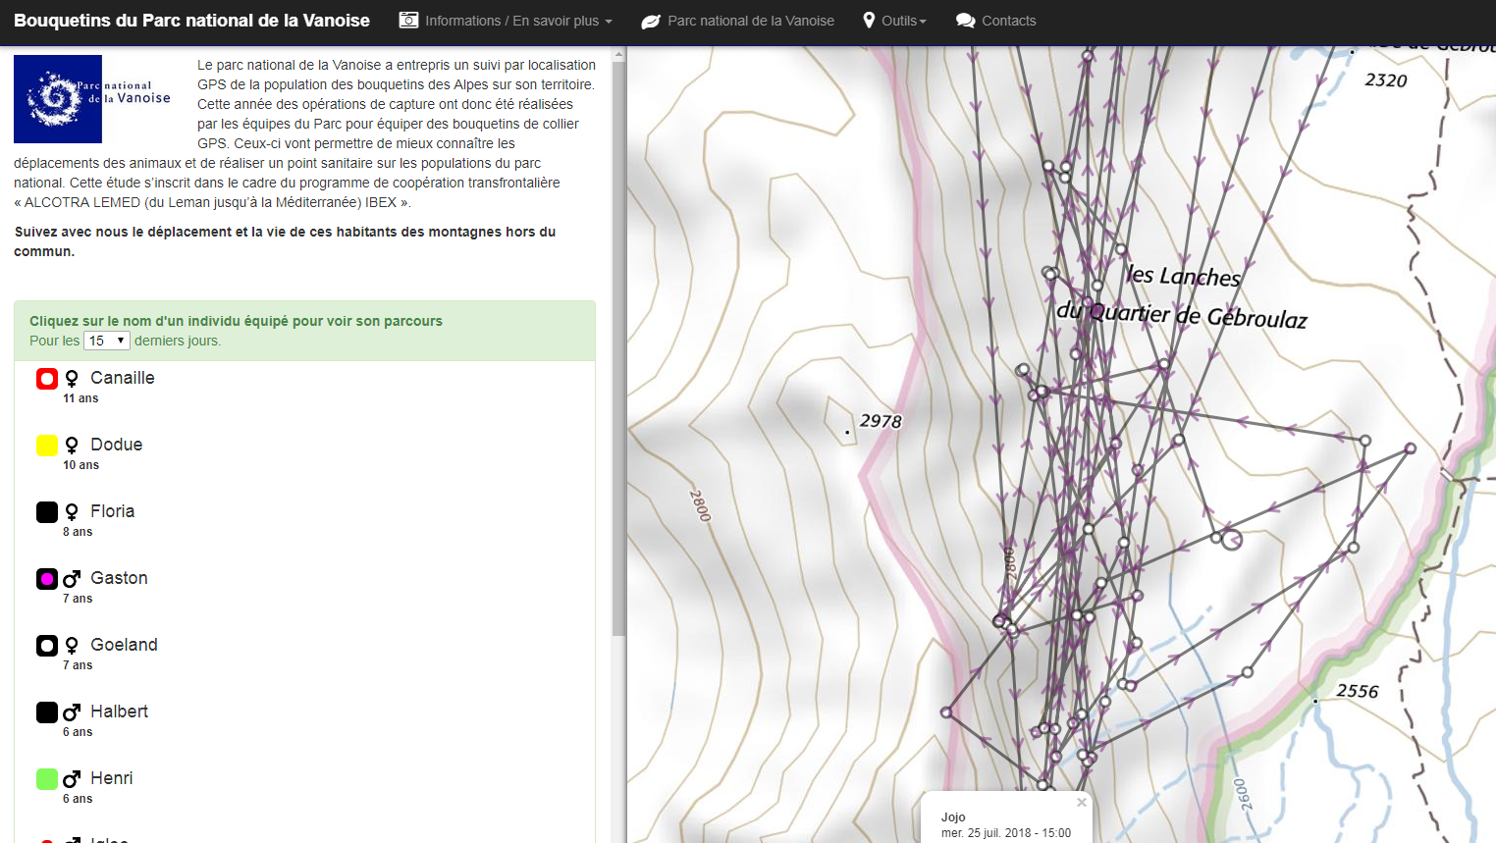
Task: Select Floria to view her track
Action: pos(113,511)
